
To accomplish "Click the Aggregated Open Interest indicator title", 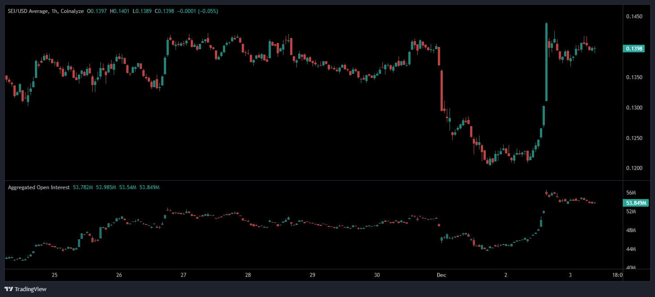I will (x=39, y=187).
